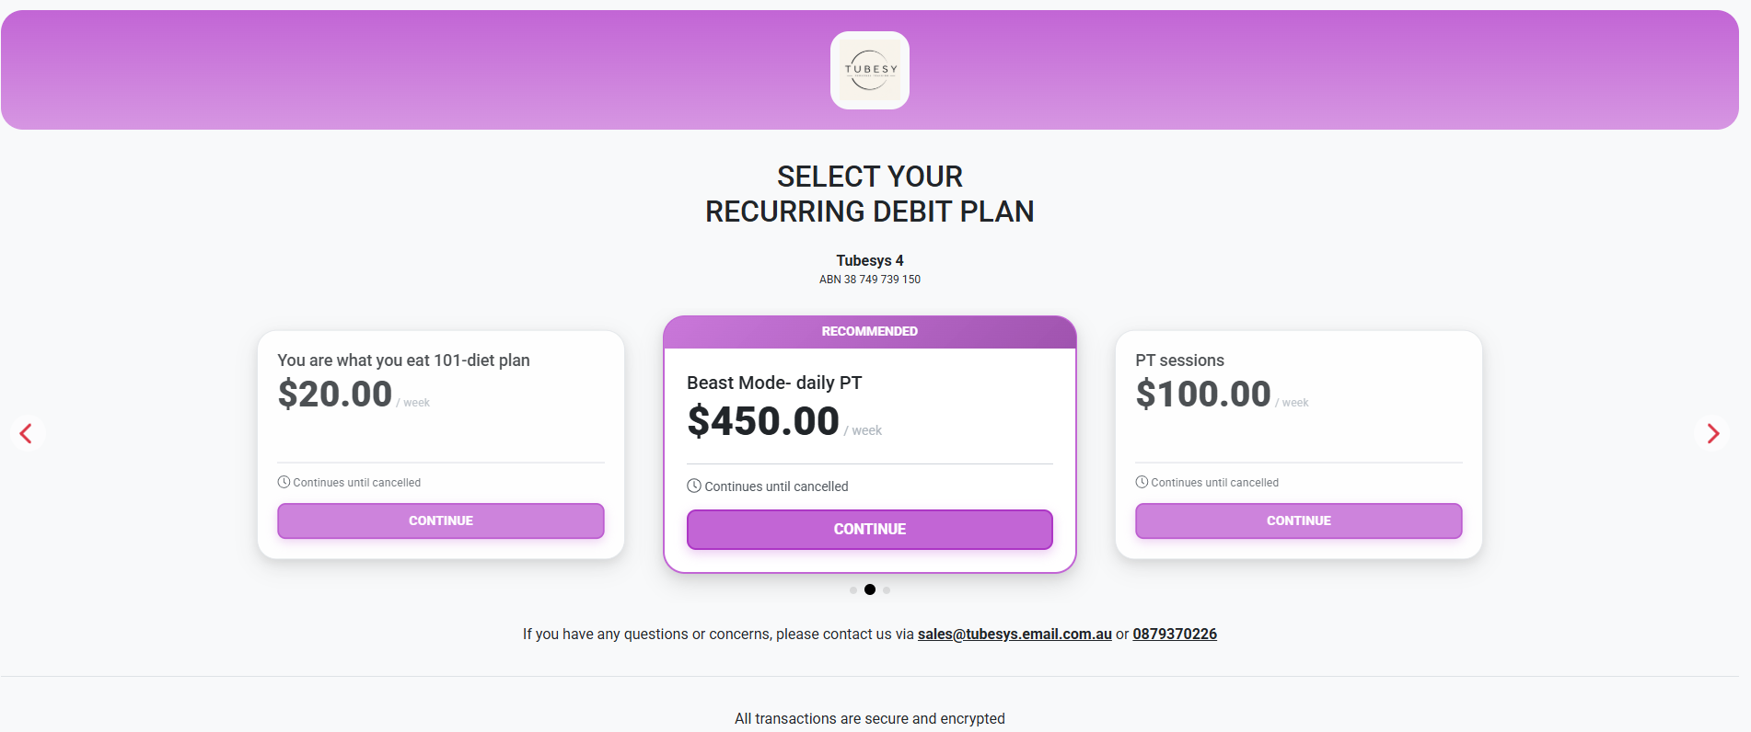The image size is (1751, 732).
Task: Select first carousel pagination dot
Action: click(x=853, y=590)
